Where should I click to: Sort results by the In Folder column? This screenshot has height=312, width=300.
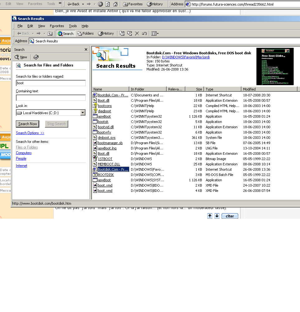point(148,89)
